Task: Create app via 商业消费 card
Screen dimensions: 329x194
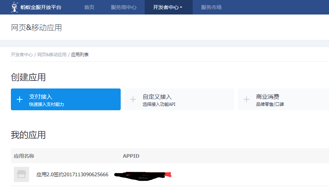Action: pos(283,99)
